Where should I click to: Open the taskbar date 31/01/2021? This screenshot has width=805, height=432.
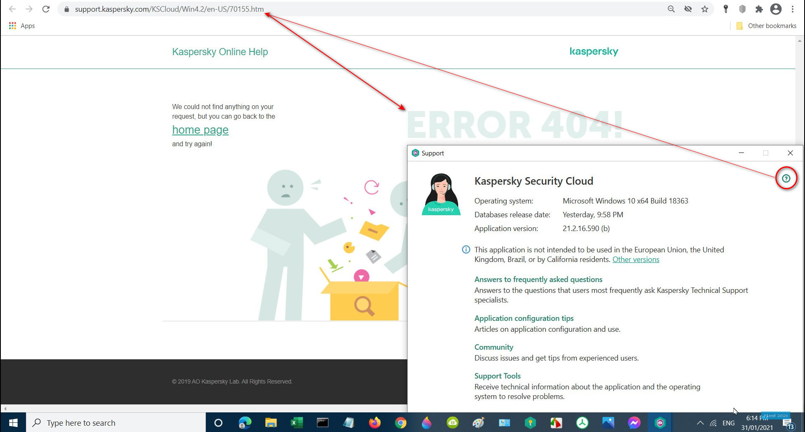point(757,427)
